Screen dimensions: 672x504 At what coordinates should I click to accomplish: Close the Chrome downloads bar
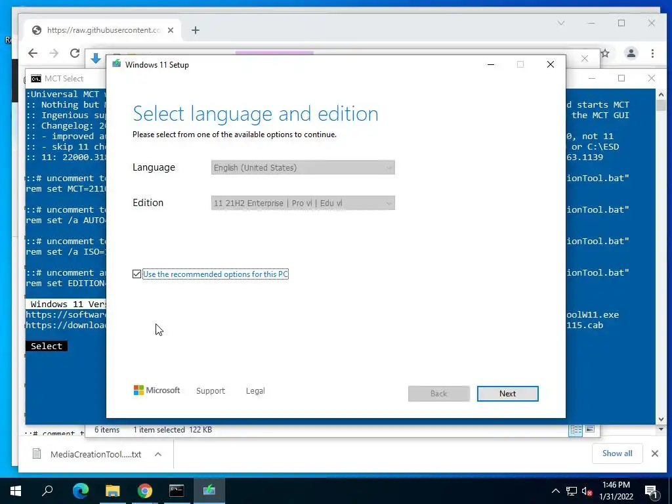[x=655, y=453]
